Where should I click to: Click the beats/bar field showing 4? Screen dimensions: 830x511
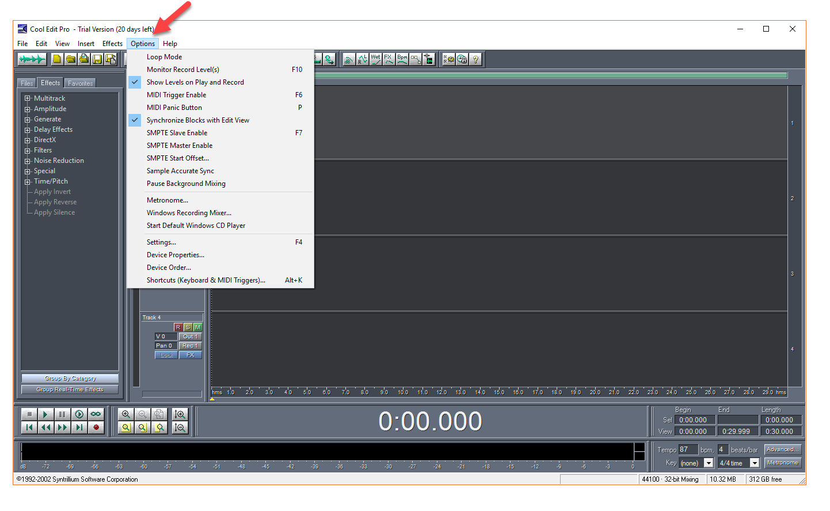coord(723,449)
